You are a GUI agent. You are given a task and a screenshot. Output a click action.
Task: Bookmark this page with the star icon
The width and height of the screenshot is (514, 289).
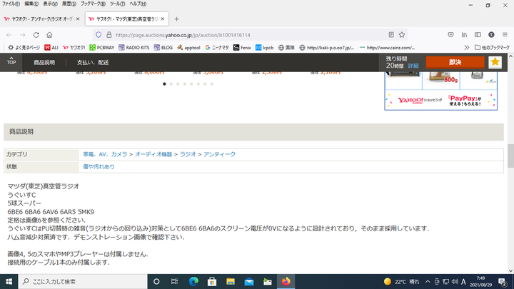(x=403, y=34)
